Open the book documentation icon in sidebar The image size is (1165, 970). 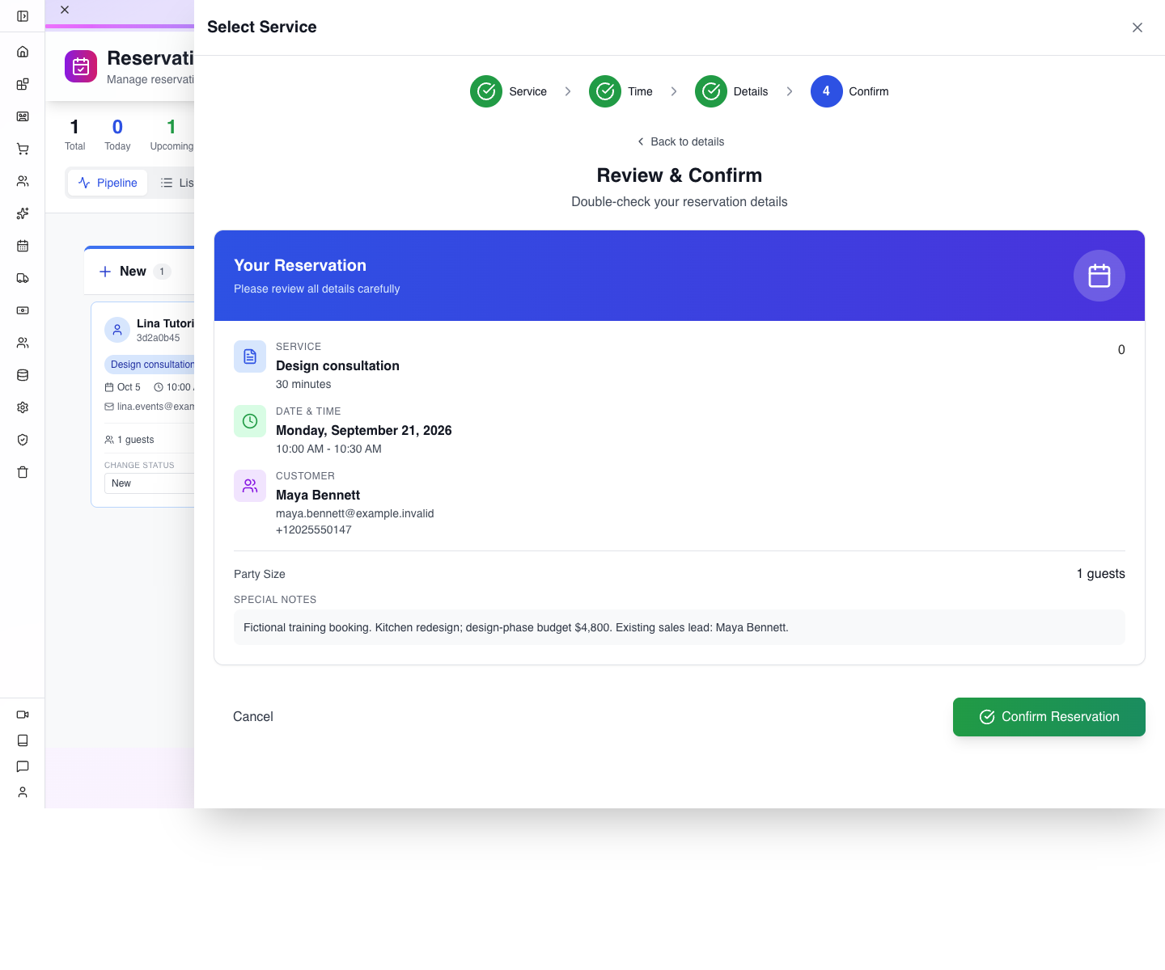coord(23,740)
